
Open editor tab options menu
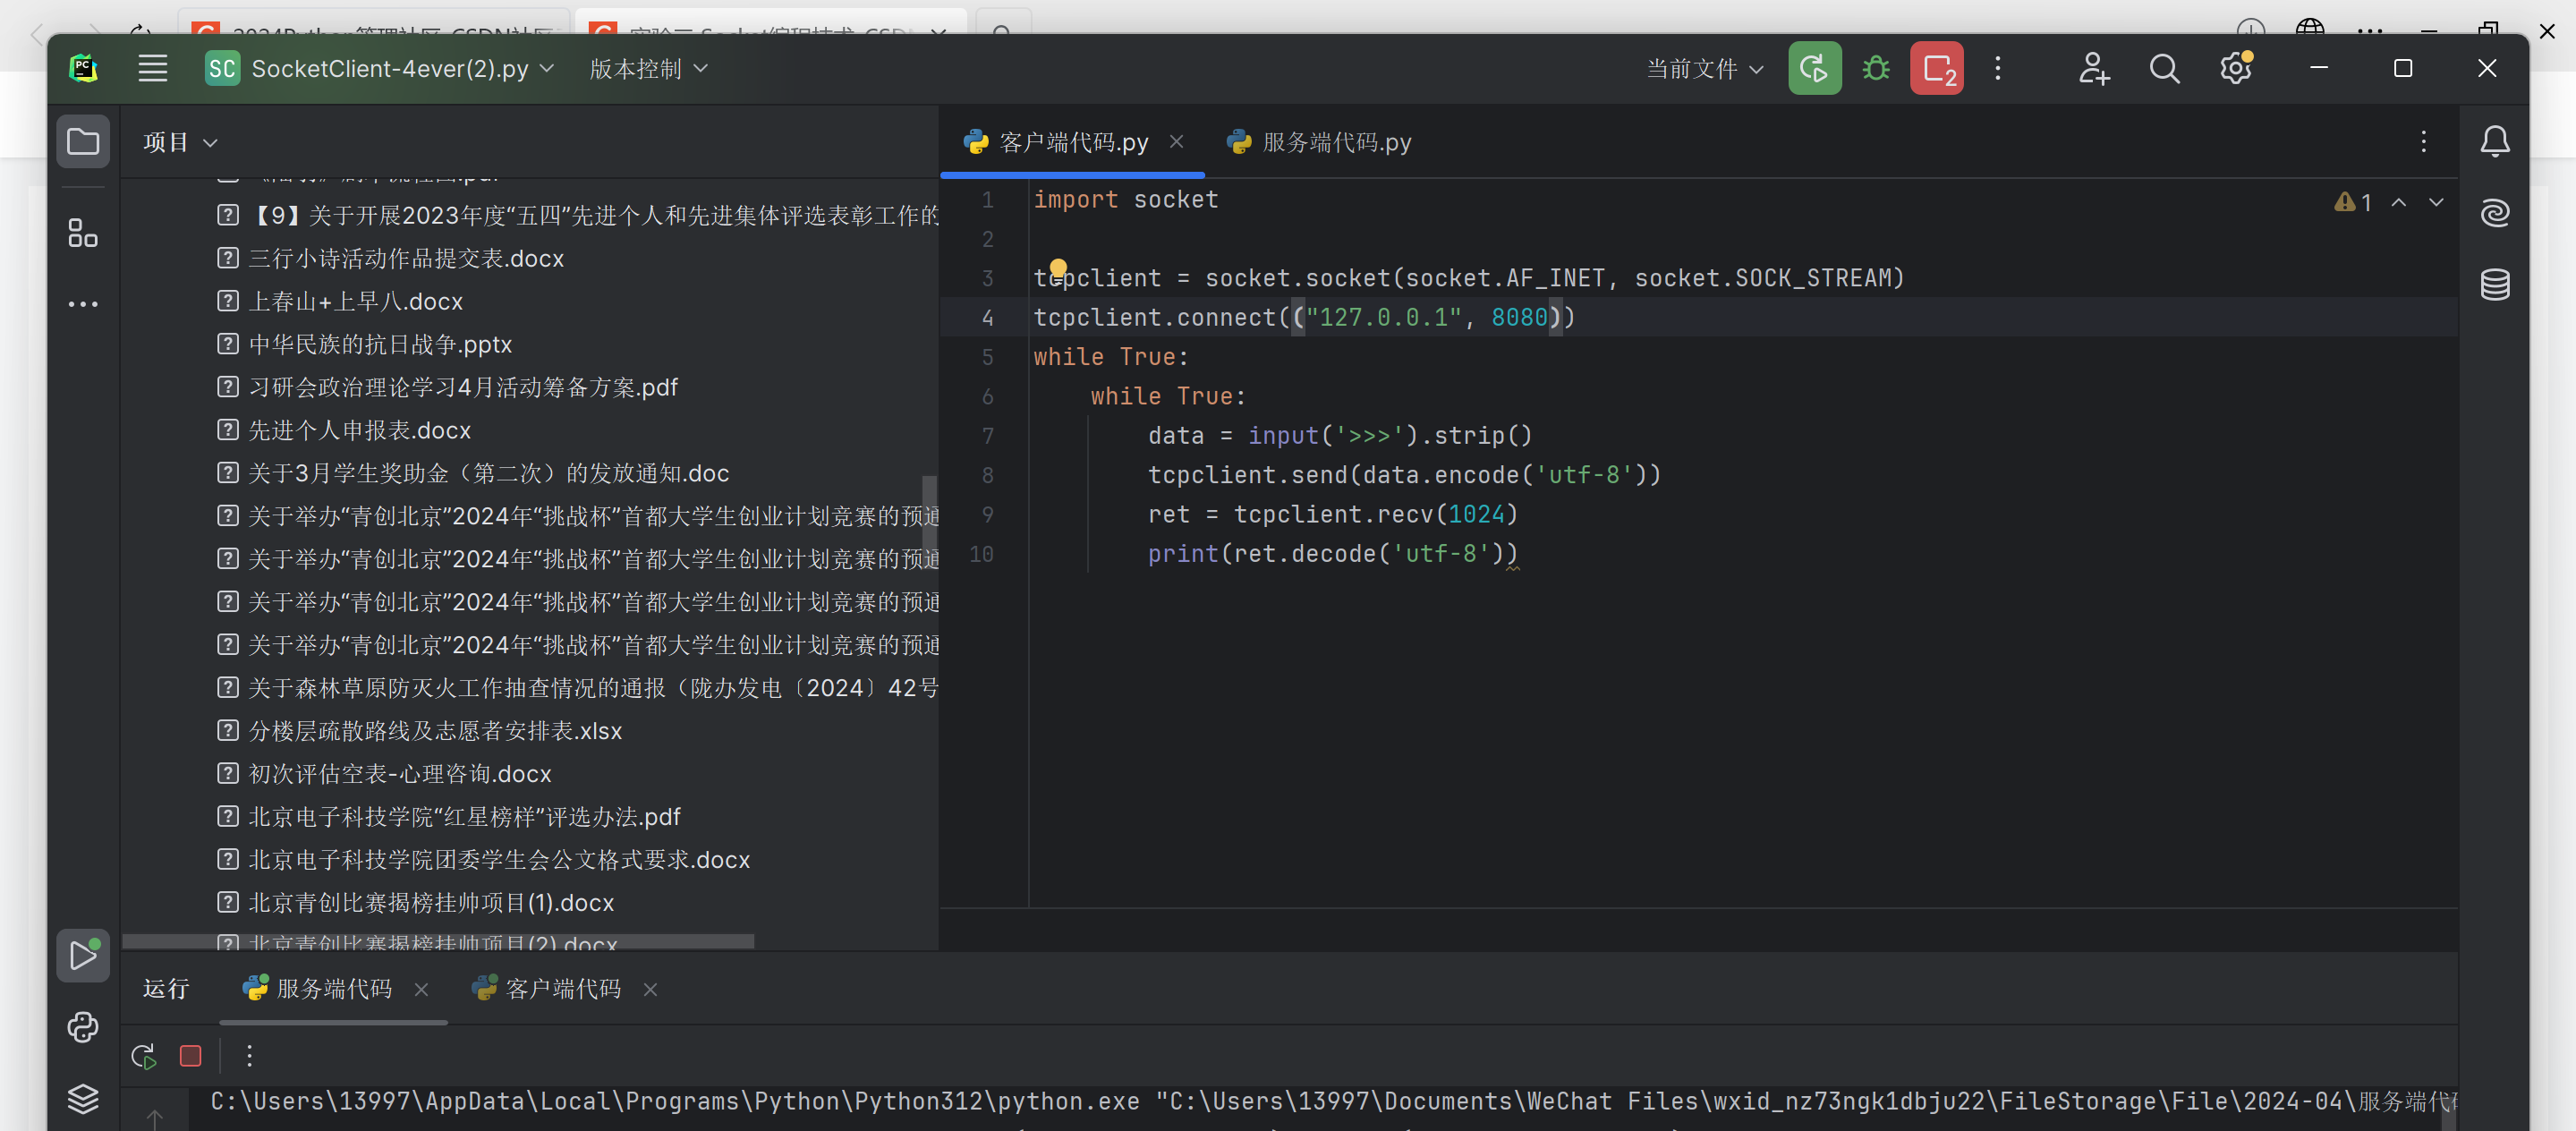pyautogui.click(x=2424, y=142)
